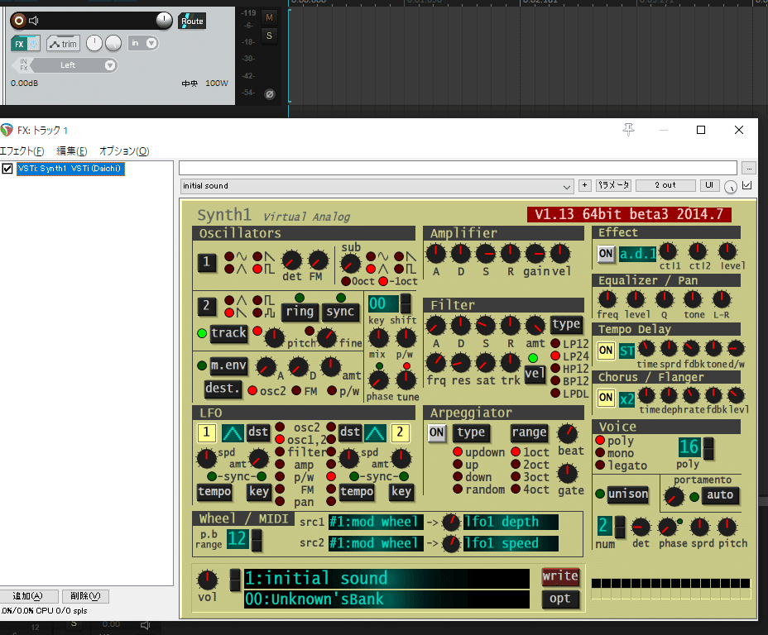
Task: Adjust the track volume knob
Action: point(164,20)
